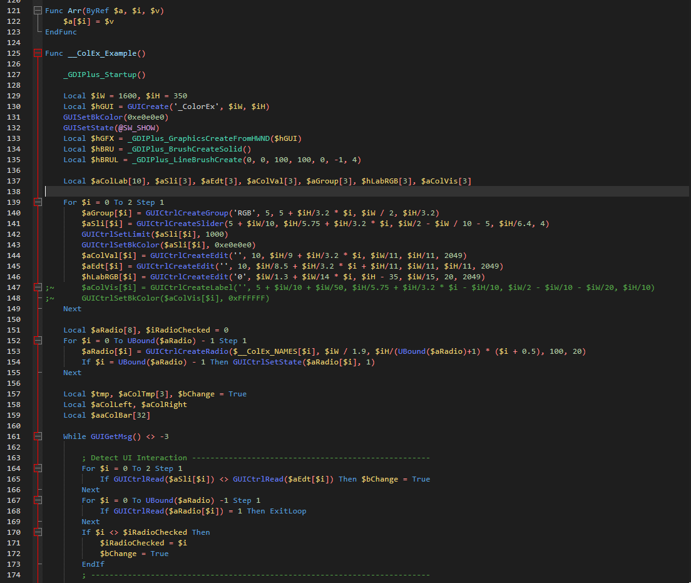Fold the If $i <> $iRadioChecked block
Image resolution: width=691 pixels, height=583 pixels.
tap(38, 532)
